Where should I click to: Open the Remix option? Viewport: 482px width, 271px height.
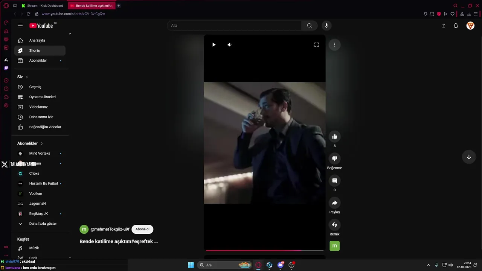(x=334, y=225)
